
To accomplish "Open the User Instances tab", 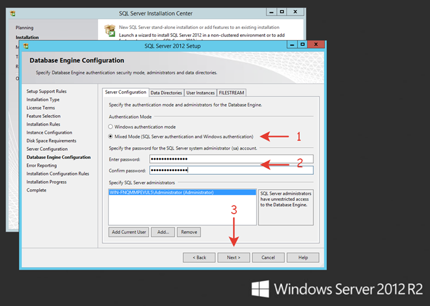I will (x=201, y=93).
